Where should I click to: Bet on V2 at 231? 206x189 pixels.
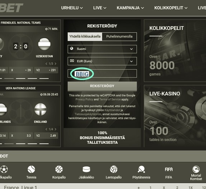[x=46, y=70]
